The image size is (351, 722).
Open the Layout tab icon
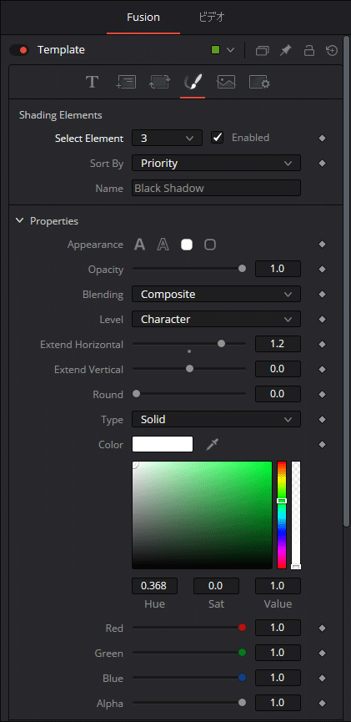(x=126, y=83)
